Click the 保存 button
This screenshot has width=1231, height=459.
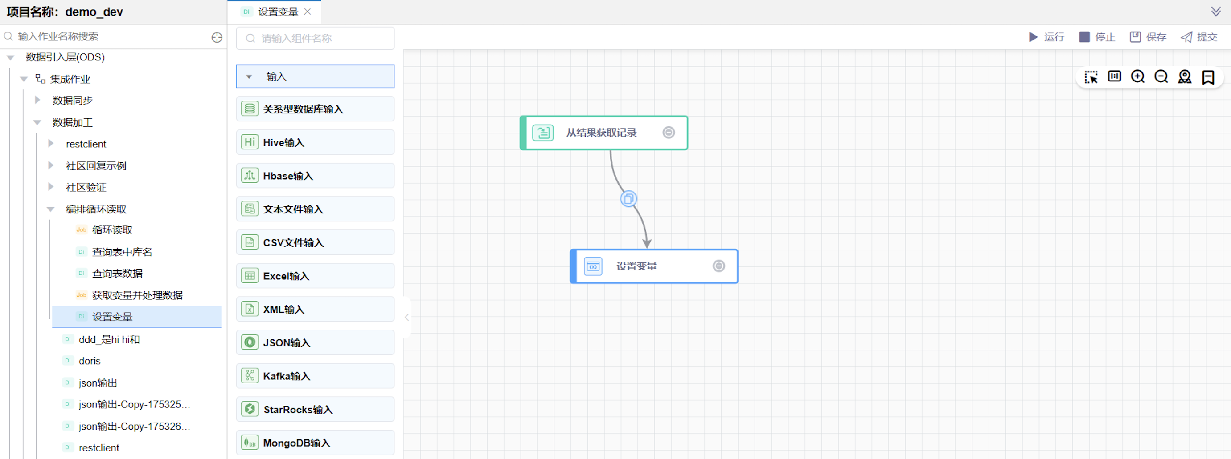[1148, 37]
